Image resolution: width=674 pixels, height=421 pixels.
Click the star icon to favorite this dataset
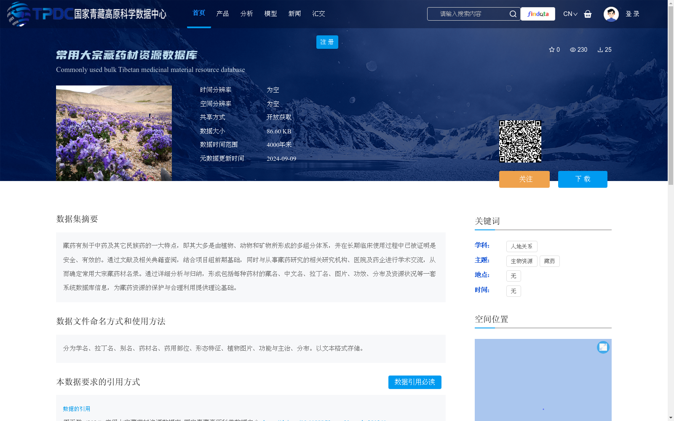[552, 50]
